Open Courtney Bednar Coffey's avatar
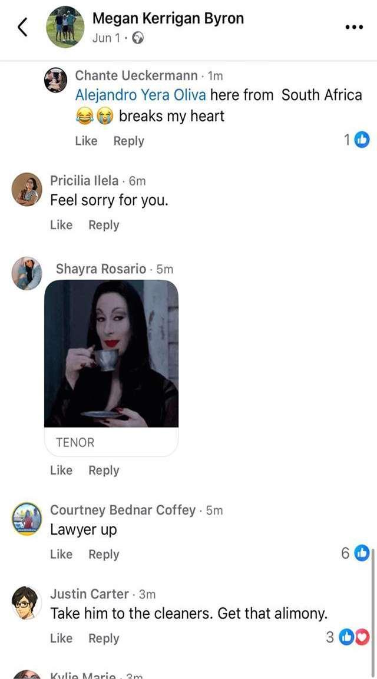The image size is (377, 679). click(x=27, y=519)
